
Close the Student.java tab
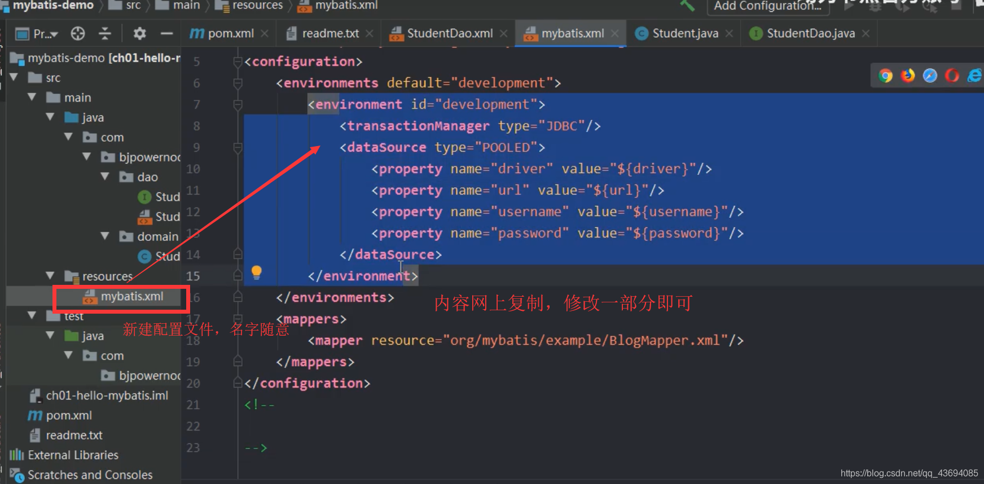point(729,34)
